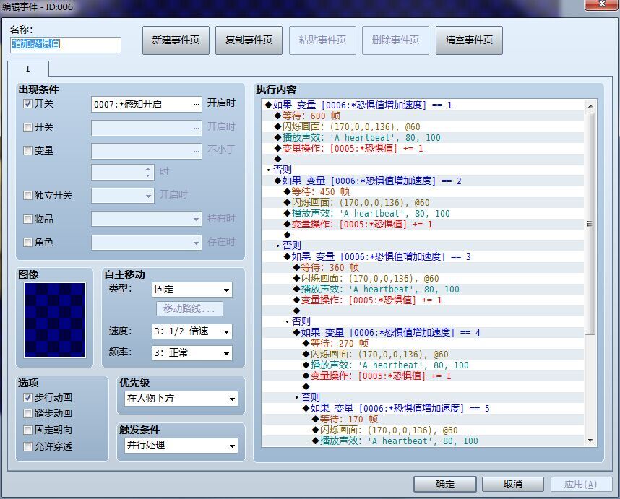Enable the 独立开关 condition checkbox
Screen dimensions: 620x499
click(27, 195)
